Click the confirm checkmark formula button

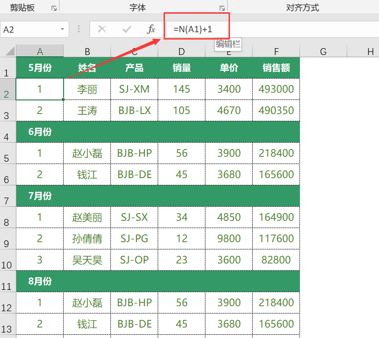pyautogui.click(x=127, y=30)
